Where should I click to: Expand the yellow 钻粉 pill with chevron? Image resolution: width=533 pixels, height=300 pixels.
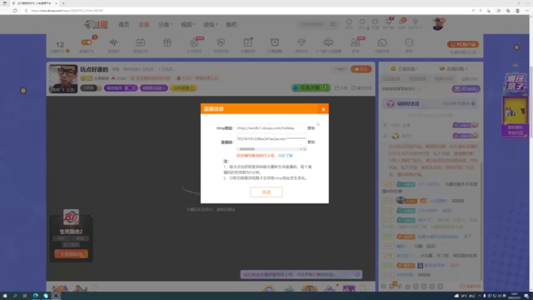(183, 88)
